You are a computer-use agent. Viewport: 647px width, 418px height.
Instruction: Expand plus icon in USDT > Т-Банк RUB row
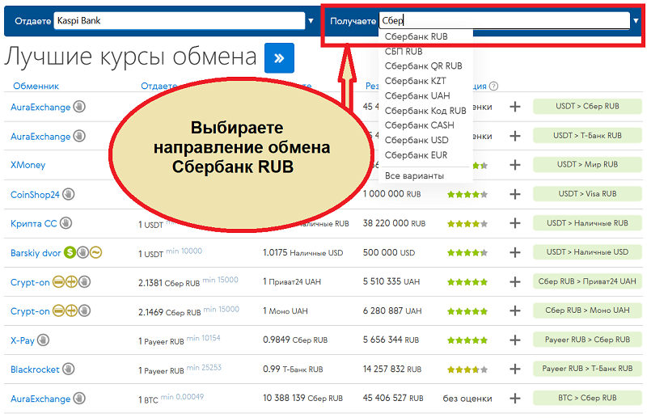pyautogui.click(x=515, y=136)
